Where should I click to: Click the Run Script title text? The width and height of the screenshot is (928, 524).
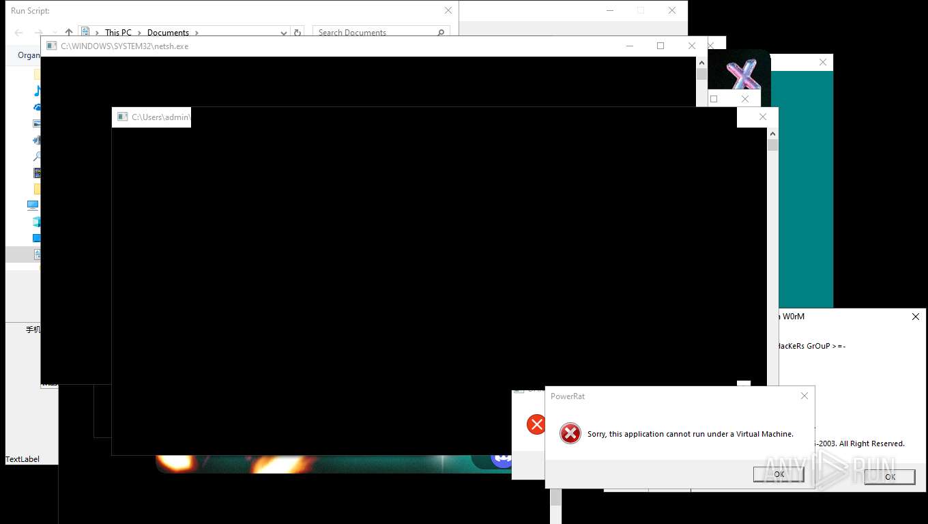coord(30,11)
